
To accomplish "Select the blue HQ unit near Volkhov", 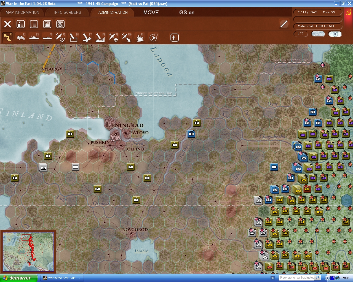I will click(x=191, y=134).
